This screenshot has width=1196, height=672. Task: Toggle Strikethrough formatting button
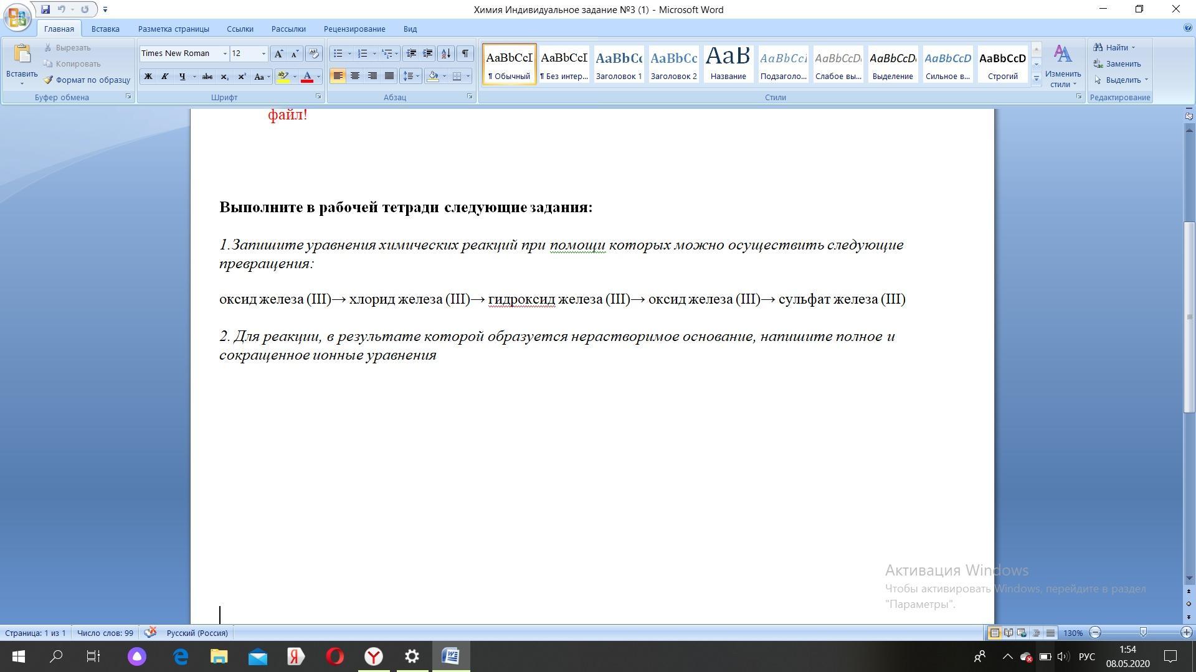coord(207,77)
